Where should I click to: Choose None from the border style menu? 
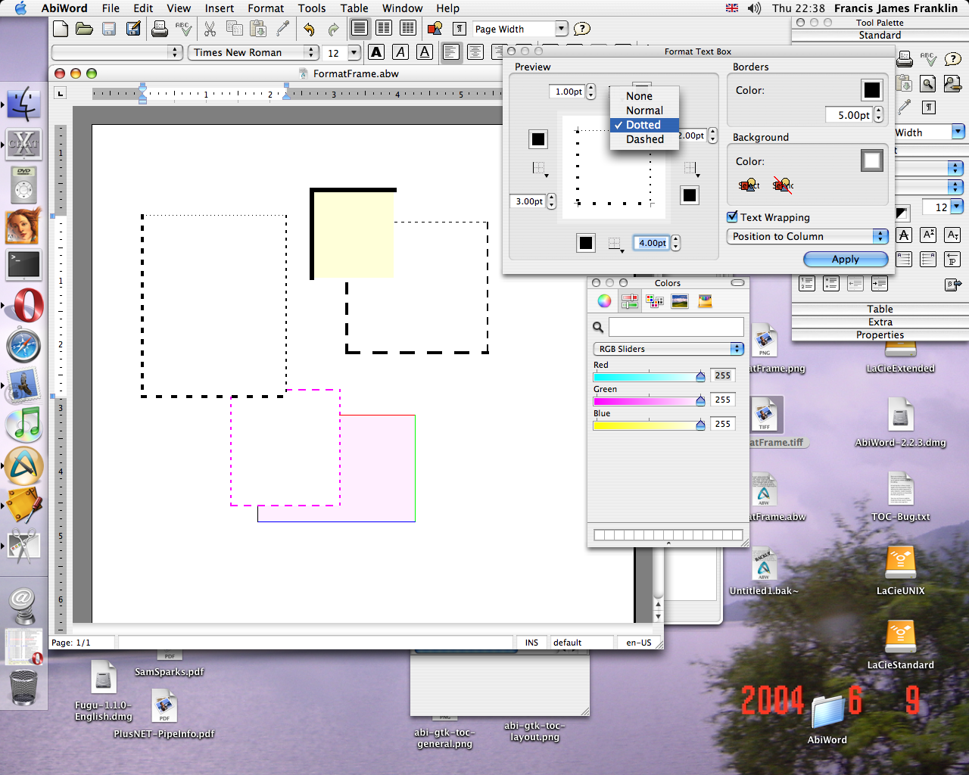644,96
